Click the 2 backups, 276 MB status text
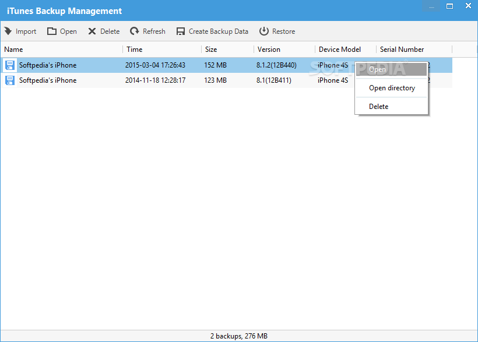Image resolution: width=478 pixels, height=342 pixels. coord(238,336)
